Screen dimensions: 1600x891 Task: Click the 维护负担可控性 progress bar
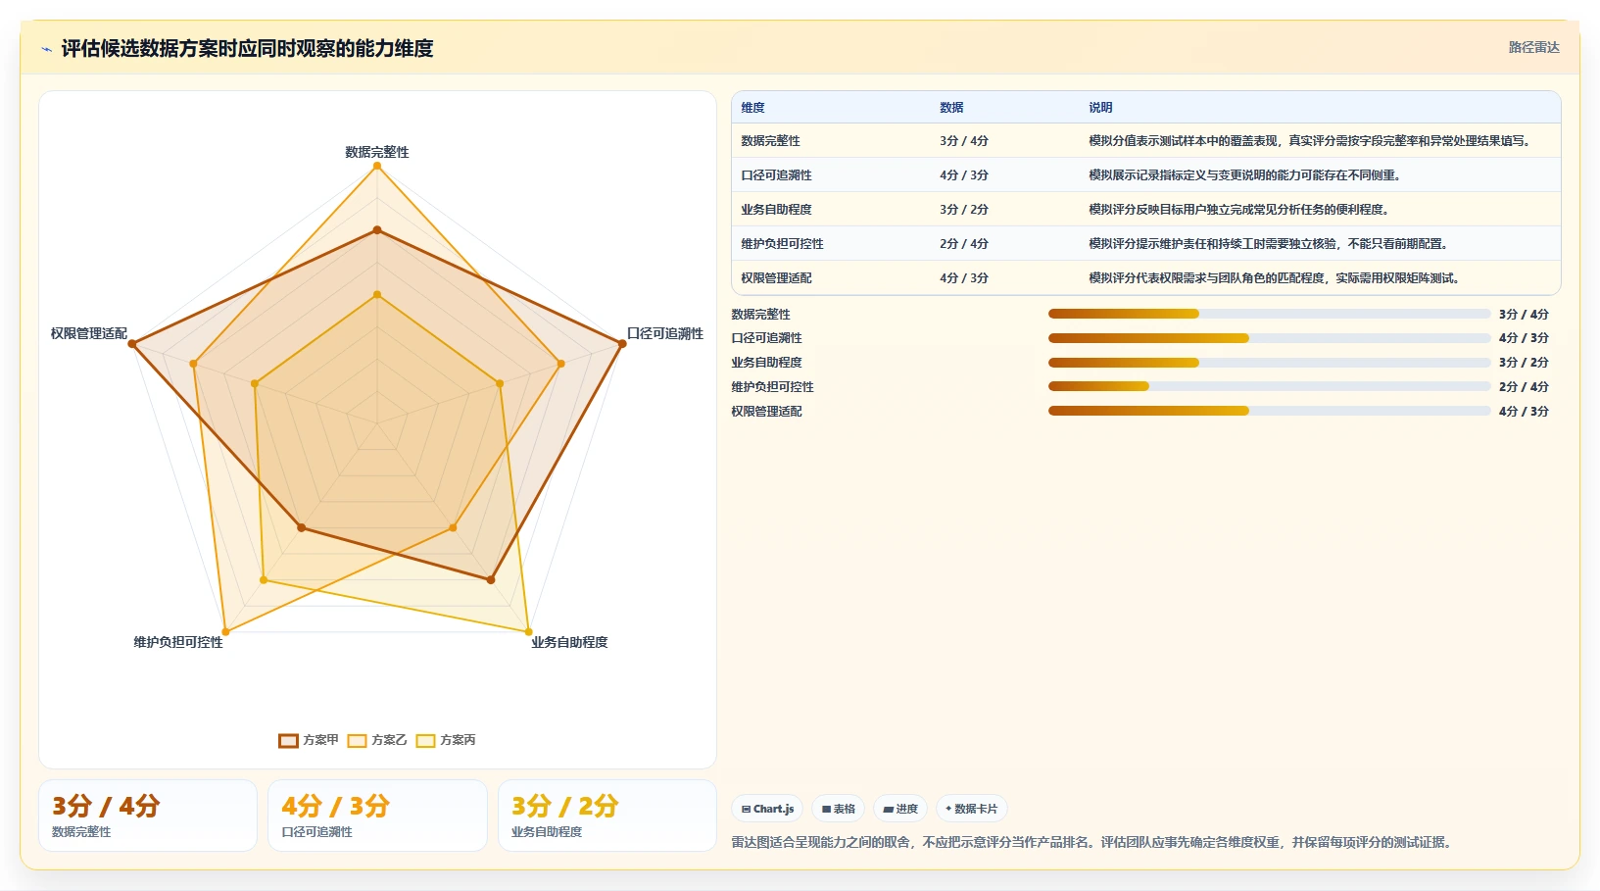click(1269, 386)
